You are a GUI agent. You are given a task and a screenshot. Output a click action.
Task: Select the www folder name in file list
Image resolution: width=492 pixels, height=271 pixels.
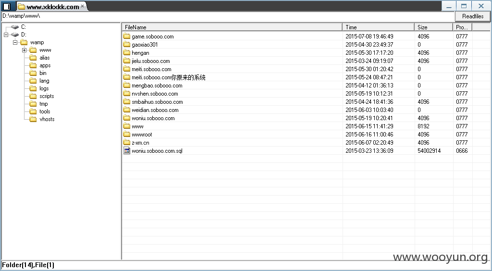pyautogui.click(x=137, y=126)
